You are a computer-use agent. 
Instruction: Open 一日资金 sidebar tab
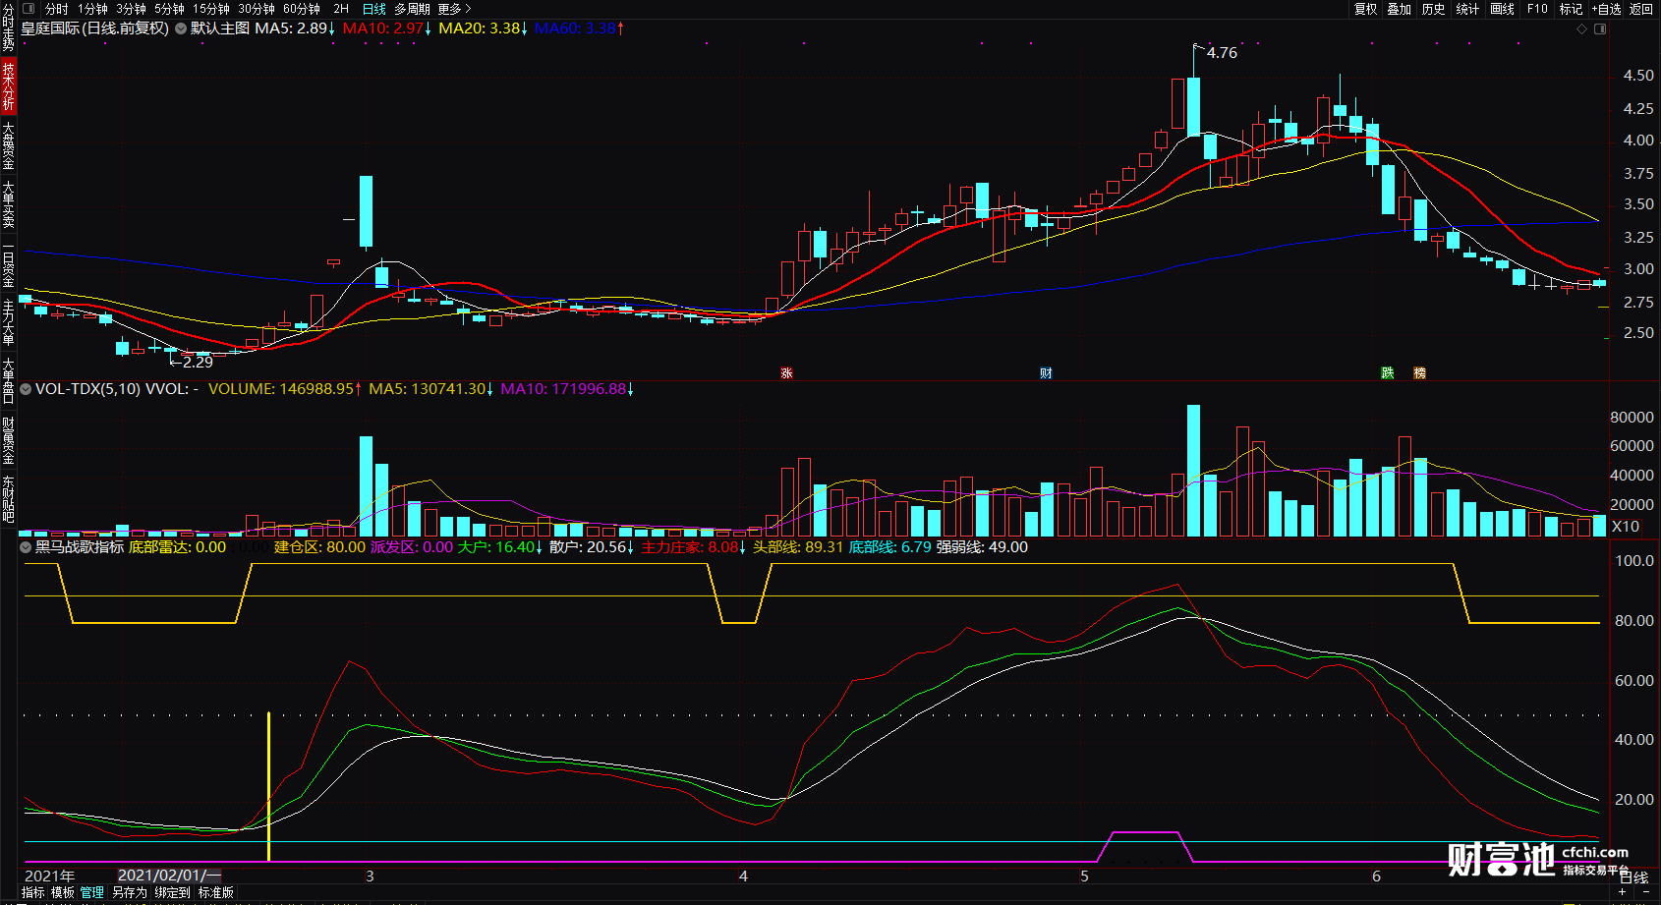[x=8, y=263]
